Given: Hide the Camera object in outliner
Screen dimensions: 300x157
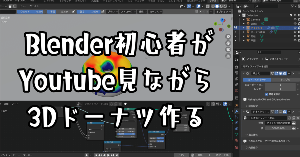Looking at the screenshot, I should 295,19.
